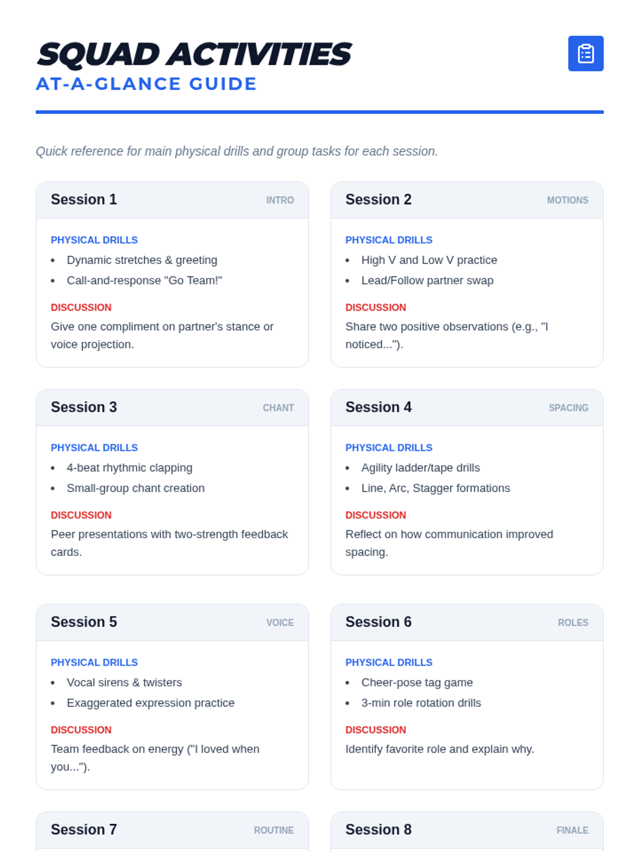Click the SPACING tag
This screenshot has width=639, height=852.
pyautogui.click(x=568, y=408)
